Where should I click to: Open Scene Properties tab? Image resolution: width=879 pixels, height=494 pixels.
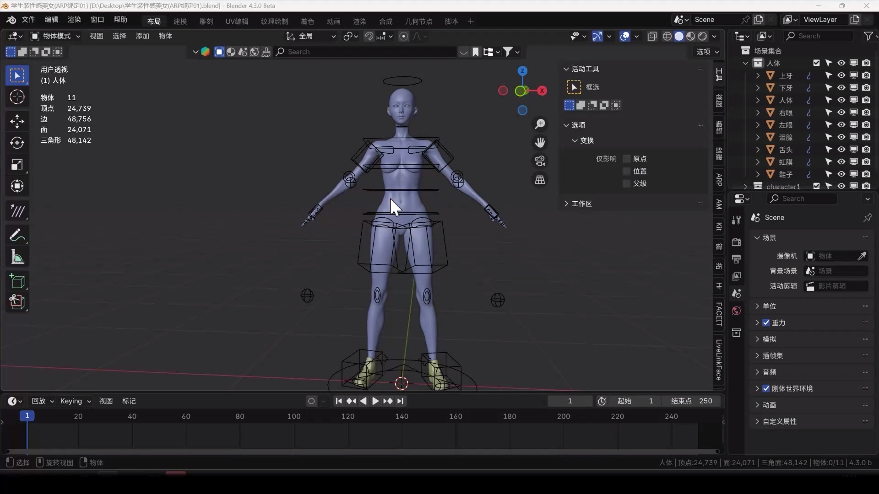[736, 293]
